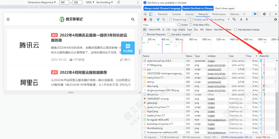Toggle the network filter funnel icon

pos(158,20)
